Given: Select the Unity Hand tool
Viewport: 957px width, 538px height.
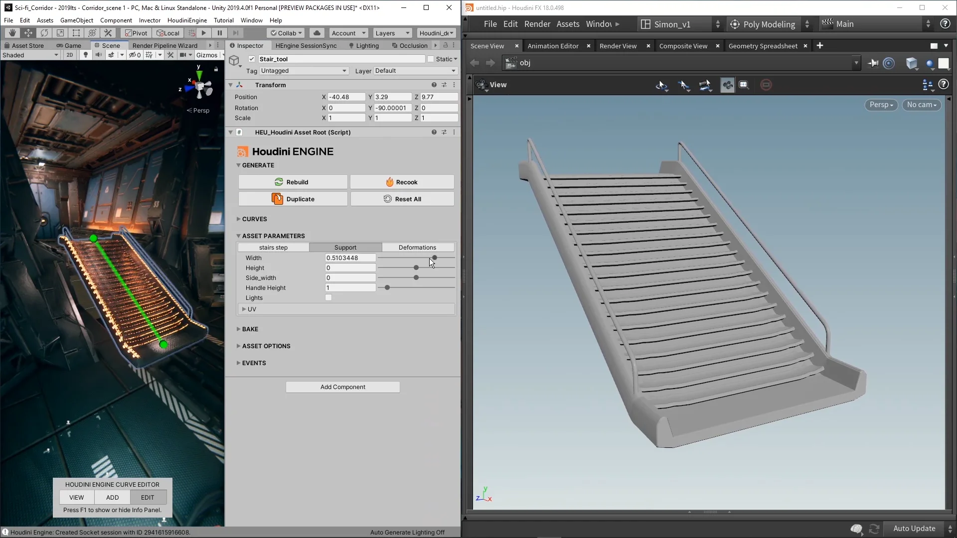Looking at the screenshot, I should coord(12,33).
